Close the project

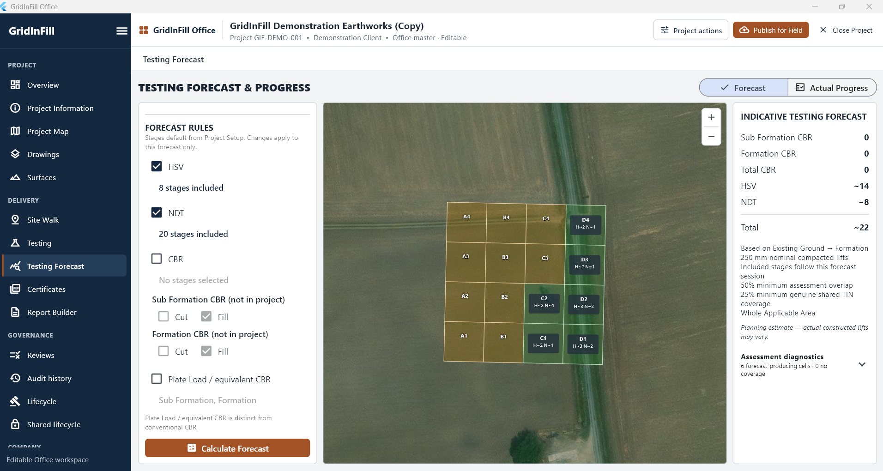pos(846,30)
